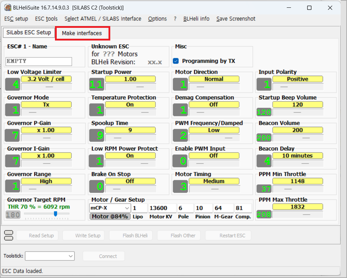Adjust the Motor Direction slider
The width and height of the screenshot is (347, 278).
pyautogui.click(x=214, y=87)
